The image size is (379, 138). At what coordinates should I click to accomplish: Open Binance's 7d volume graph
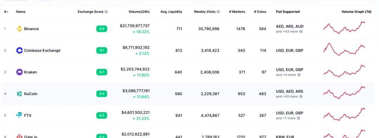click(x=345, y=28)
